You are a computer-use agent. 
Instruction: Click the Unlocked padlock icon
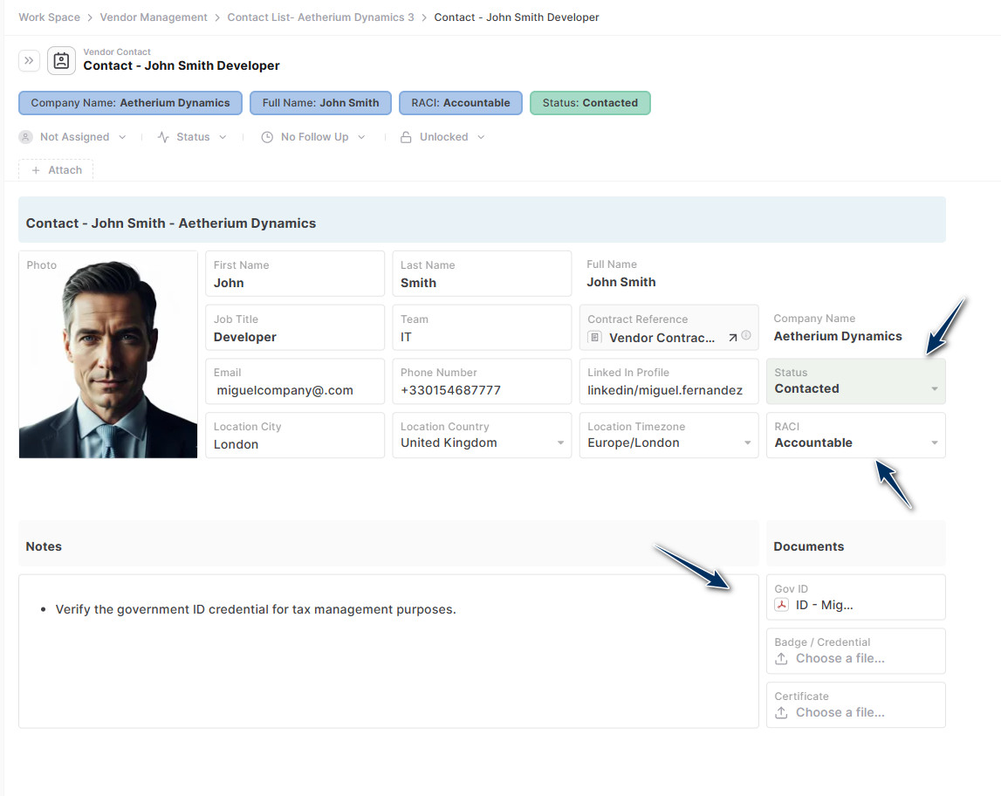(407, 136)
